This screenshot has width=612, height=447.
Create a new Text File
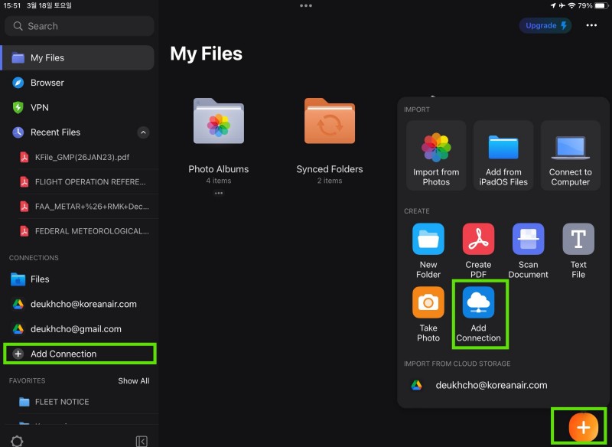point(578,240)
